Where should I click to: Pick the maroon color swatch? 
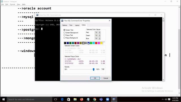[x=76, y=43]
